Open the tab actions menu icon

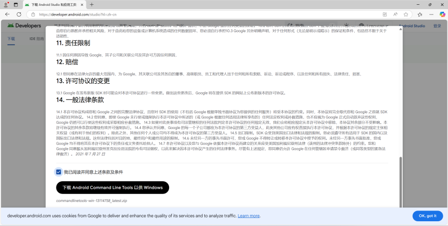pyautogui.click(x=15, y=4)
